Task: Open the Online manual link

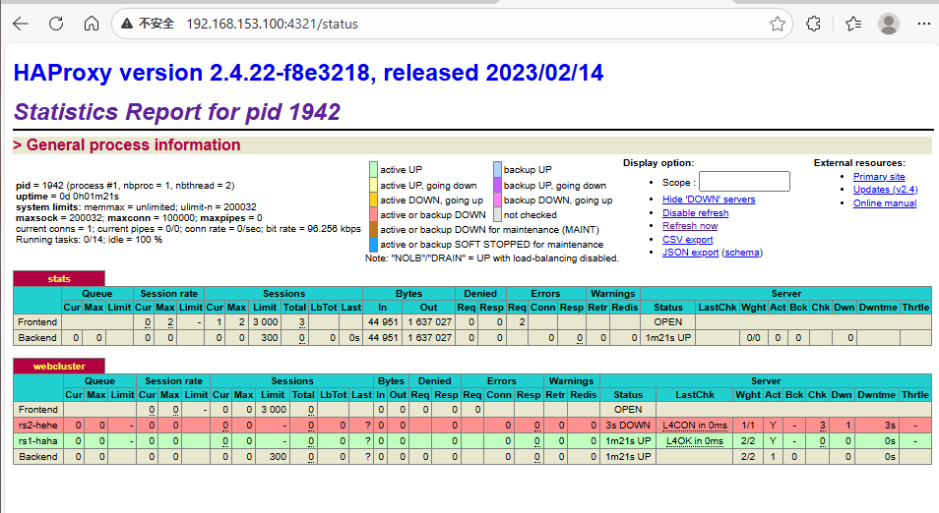Action: pyautogui.click(x=885, y=203)
